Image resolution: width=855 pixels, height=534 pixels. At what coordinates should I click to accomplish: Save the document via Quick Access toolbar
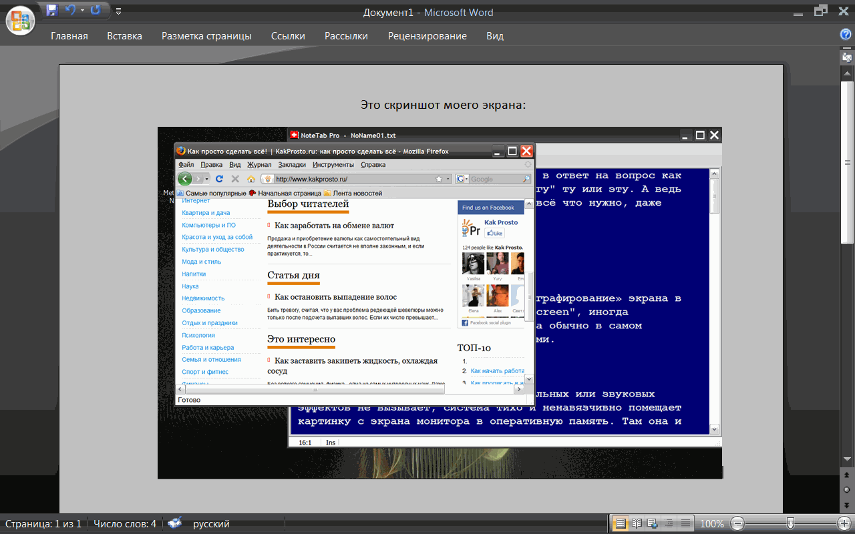point(52,10)
